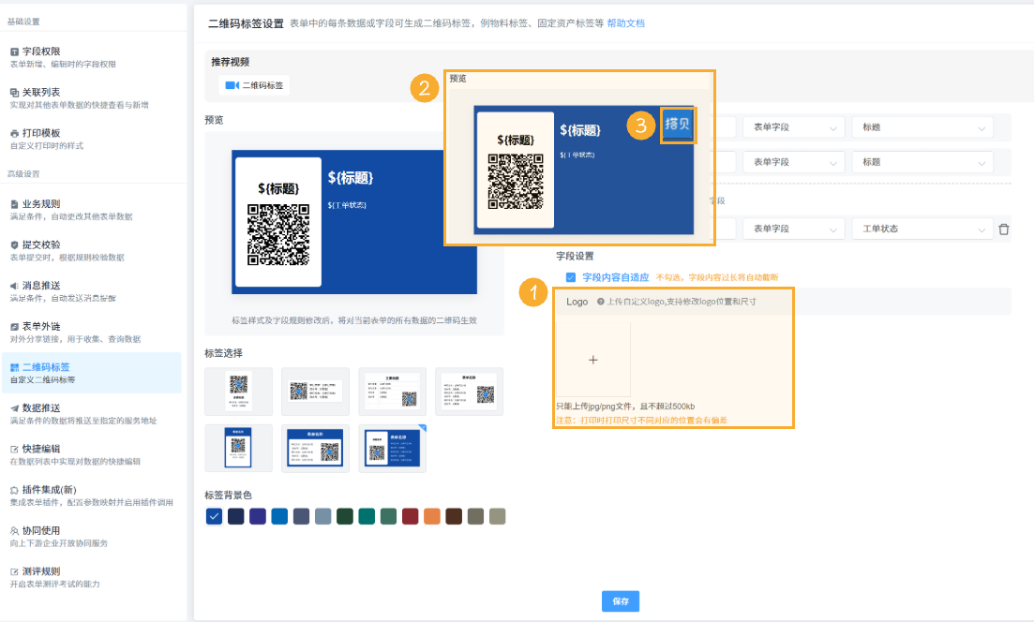
Task: Select white vertical label with QR on top
Action: pos(239,392)
